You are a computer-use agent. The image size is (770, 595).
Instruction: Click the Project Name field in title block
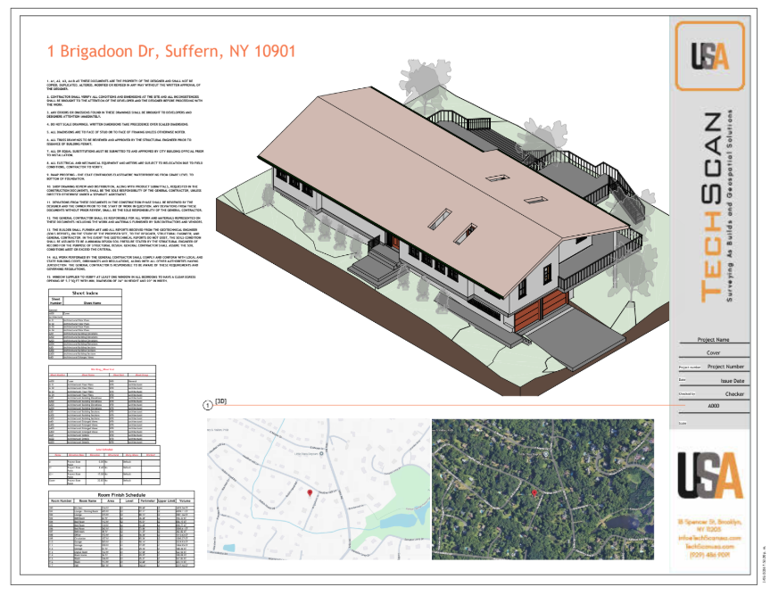point(713,340)
